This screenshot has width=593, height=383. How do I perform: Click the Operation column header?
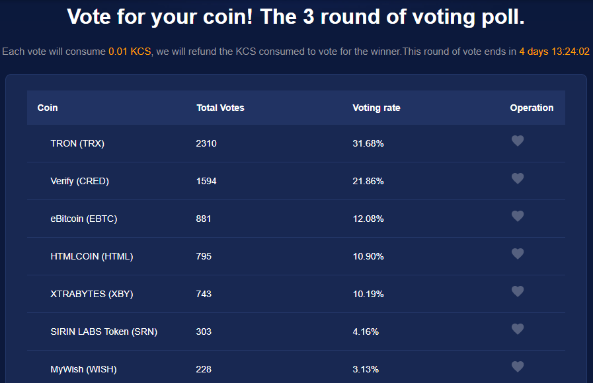point(532,108)
